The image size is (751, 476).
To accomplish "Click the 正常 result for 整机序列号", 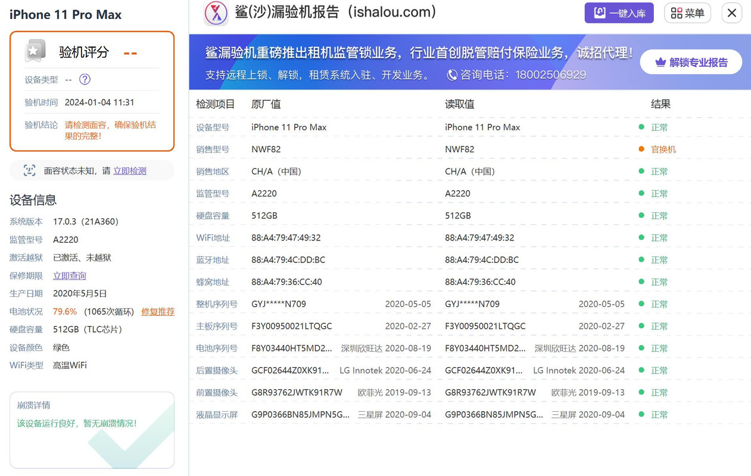I will coord(659,304).
